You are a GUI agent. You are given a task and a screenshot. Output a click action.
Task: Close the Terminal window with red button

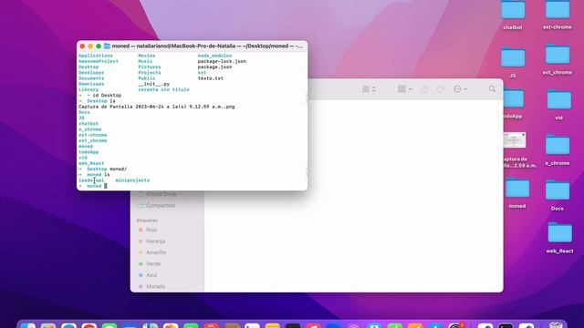pos(82,46)
